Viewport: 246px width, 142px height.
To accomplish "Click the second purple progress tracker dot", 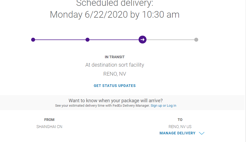I will 88,40.
